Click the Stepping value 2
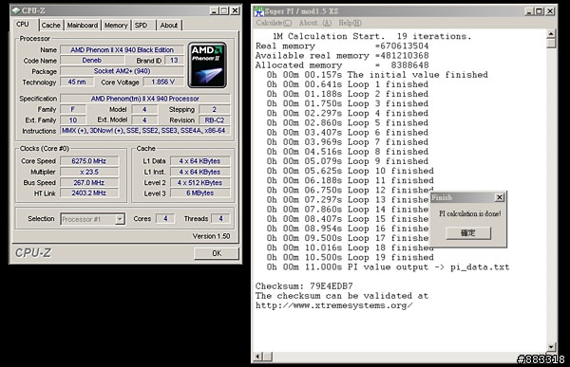 [215, 109]
